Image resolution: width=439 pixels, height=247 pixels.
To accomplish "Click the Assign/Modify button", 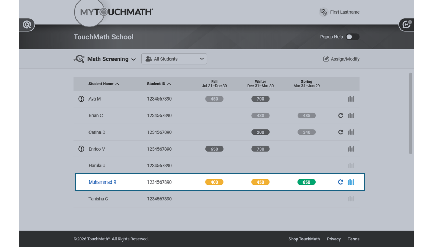I will tap(342, 59).
